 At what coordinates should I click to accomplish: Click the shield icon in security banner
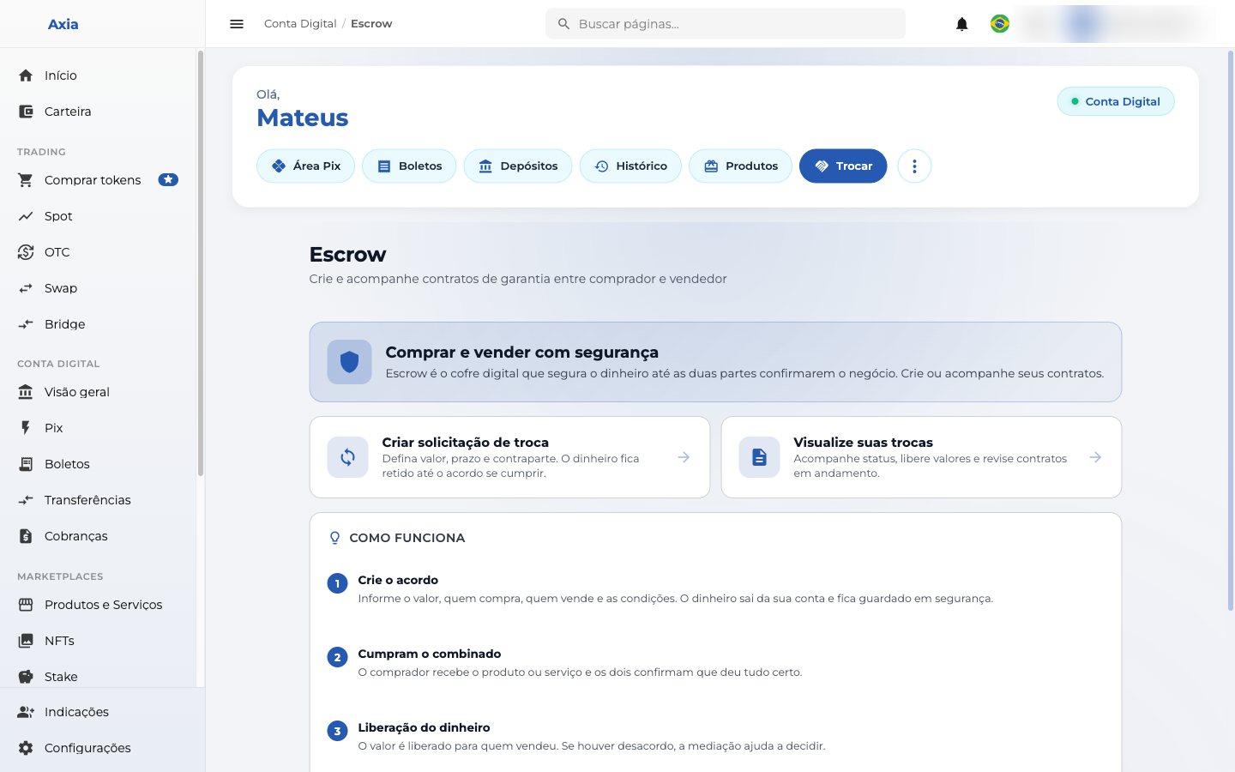click(x=349, y=362)
